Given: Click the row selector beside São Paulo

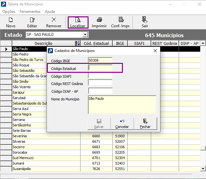Looking at the screenshot, I should click(x=6, y=49).
